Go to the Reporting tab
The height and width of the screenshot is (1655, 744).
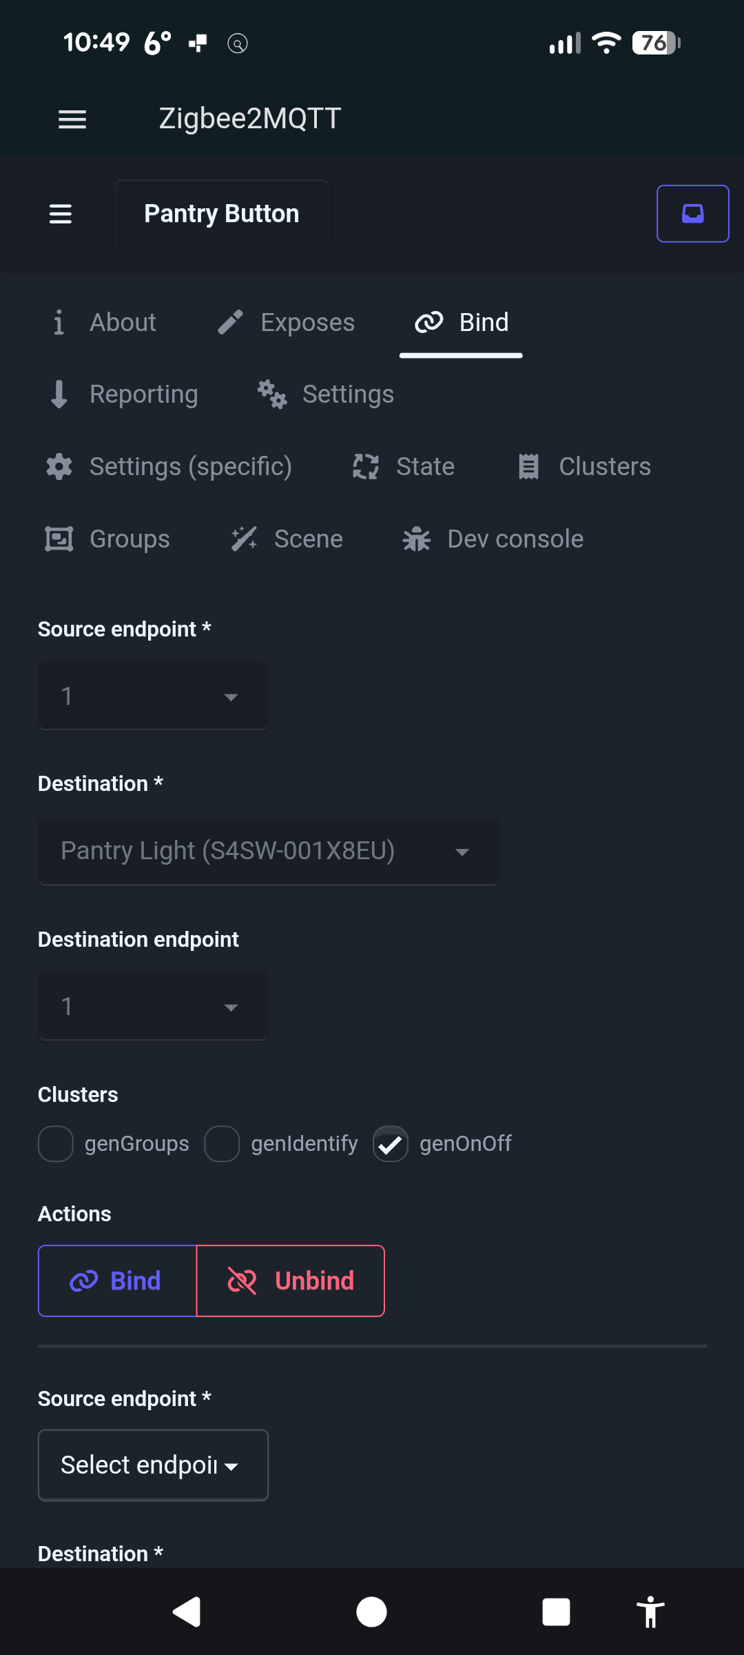[125, 394]
